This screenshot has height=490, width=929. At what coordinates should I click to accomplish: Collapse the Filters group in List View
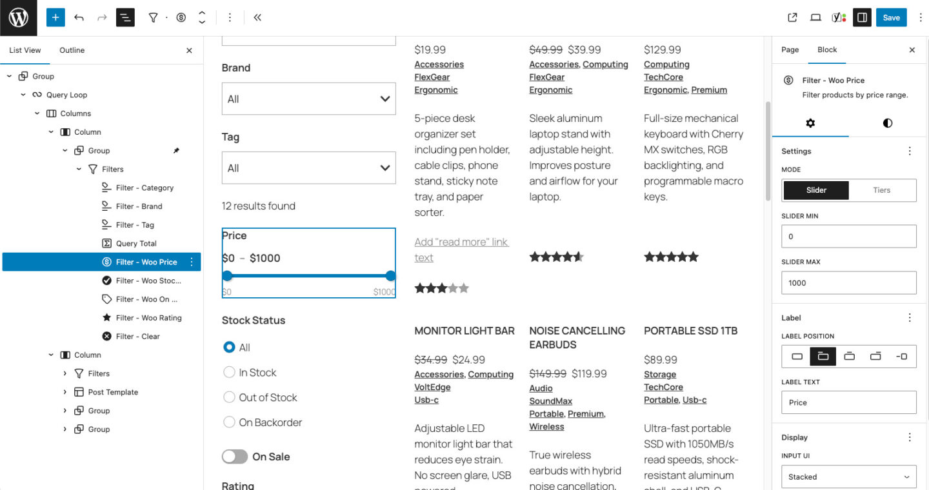[79, 169]
